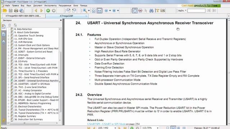
Task: Click into the search text field
Action: click(x=196, y=11)
